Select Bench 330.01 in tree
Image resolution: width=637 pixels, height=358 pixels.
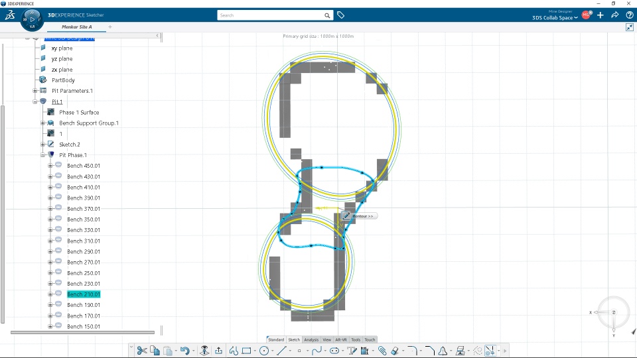click(x=84, y=230)
